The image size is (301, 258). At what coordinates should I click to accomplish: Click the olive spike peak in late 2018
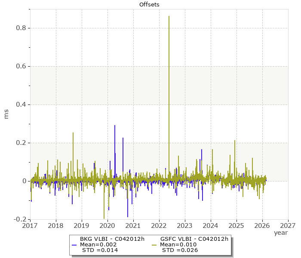pos(73,133)
